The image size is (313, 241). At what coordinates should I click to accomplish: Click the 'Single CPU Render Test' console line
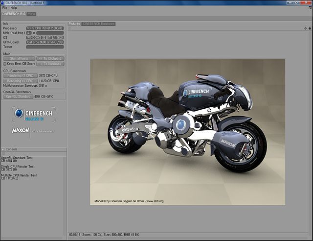pos(18,167)
